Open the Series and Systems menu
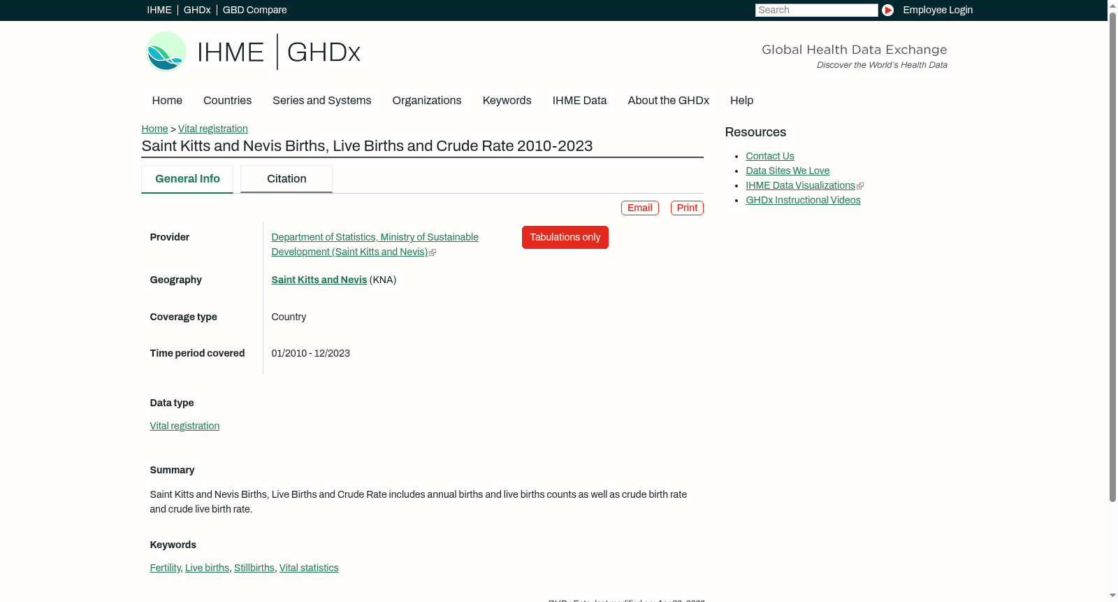This screenshot has height=602, width=1118. click(x=322, y=101)
